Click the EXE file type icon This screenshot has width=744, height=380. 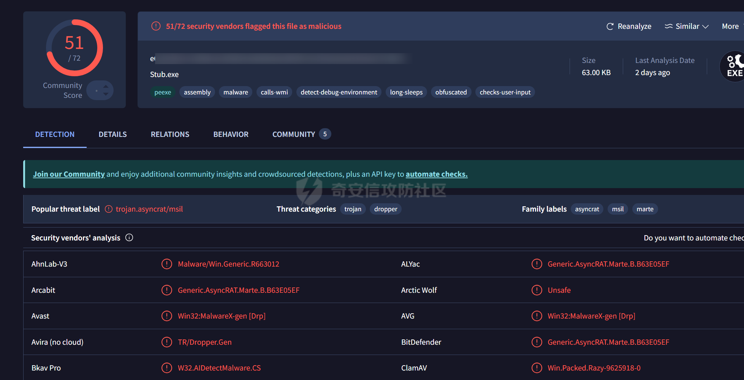733,66
